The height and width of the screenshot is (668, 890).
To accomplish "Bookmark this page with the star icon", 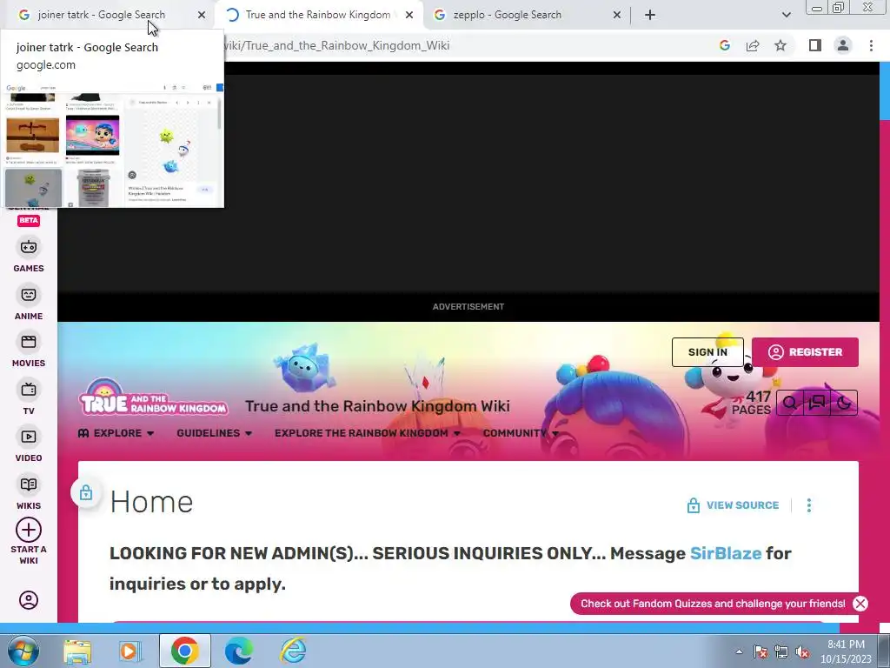I will (780, 45).
